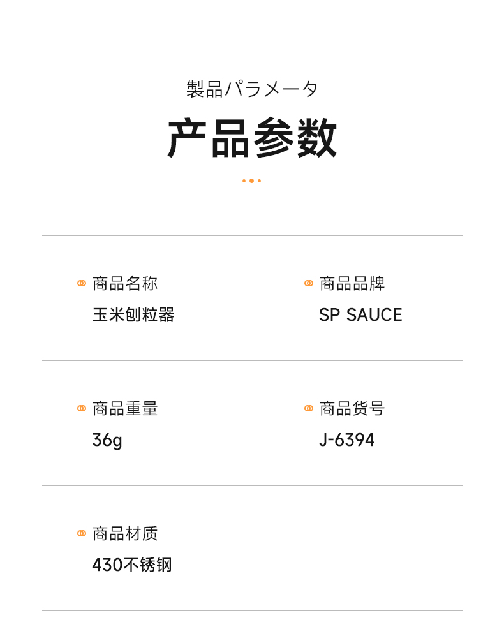Click the brand value SP SAUCE

tap(360, 315)
